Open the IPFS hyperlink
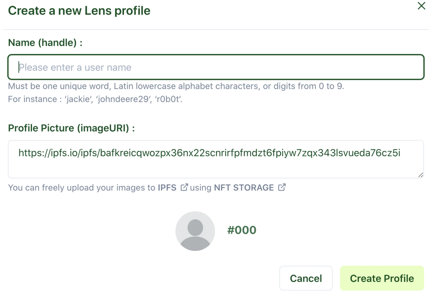The width and height of the screenshot is (429, 296). tap(167, 187)
